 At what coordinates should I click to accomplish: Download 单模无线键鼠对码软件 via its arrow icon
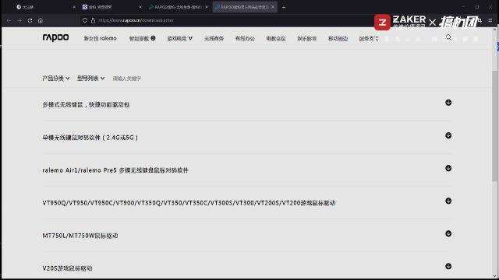tap(448, 135)
